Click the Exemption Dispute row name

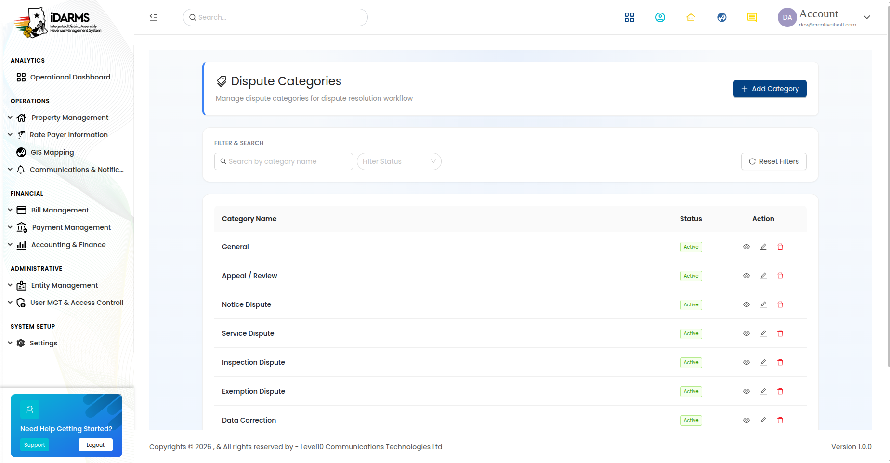[253, 391]
